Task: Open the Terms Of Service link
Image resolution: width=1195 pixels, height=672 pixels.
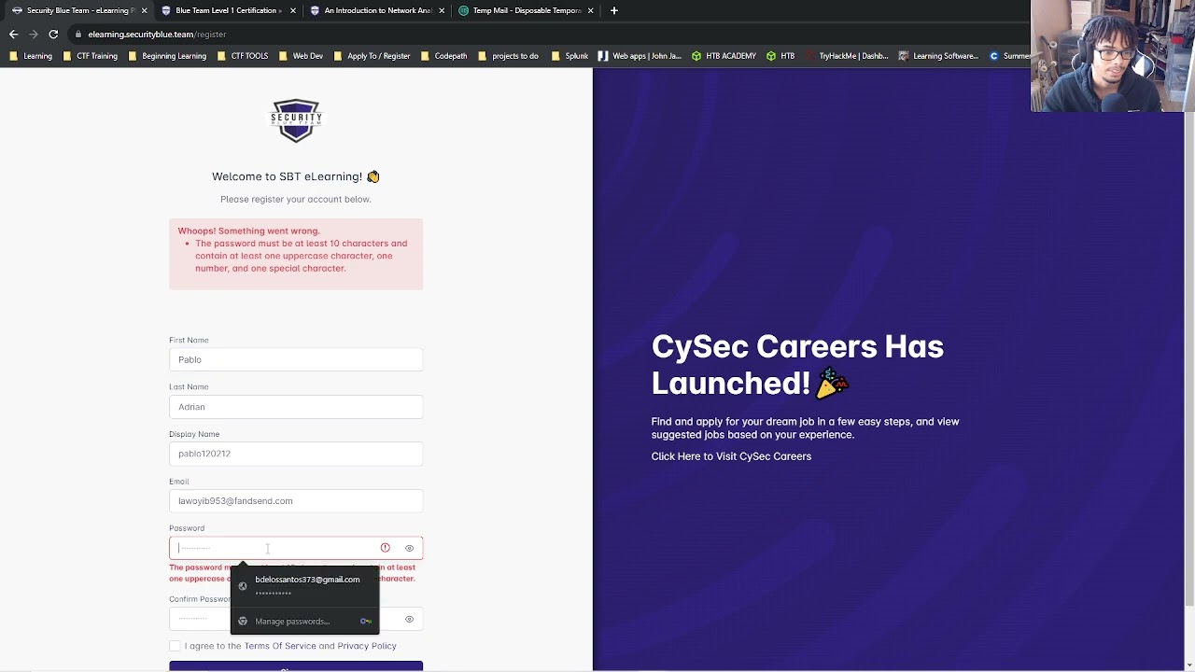Action: (x=280, y=646)
